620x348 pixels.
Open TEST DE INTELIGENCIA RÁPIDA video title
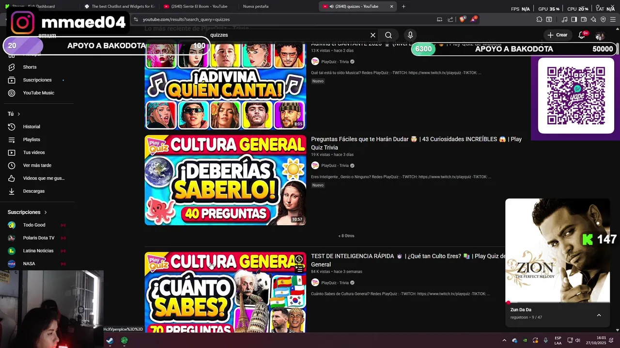[408, 260]
